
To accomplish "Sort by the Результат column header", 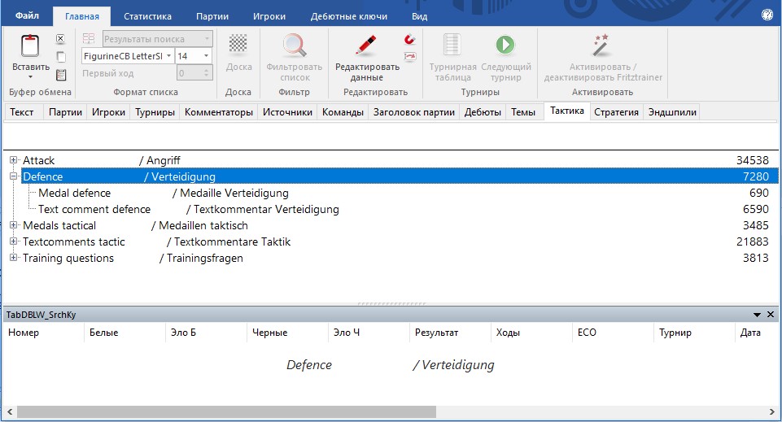I will click(x=437, y=333).
